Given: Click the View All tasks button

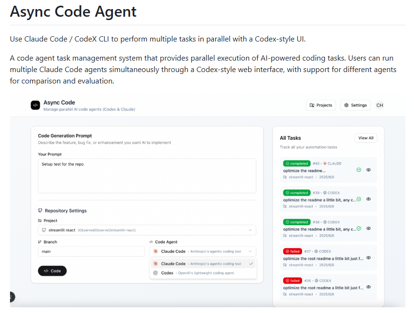Looking at the screenshot, I should 365,138.
